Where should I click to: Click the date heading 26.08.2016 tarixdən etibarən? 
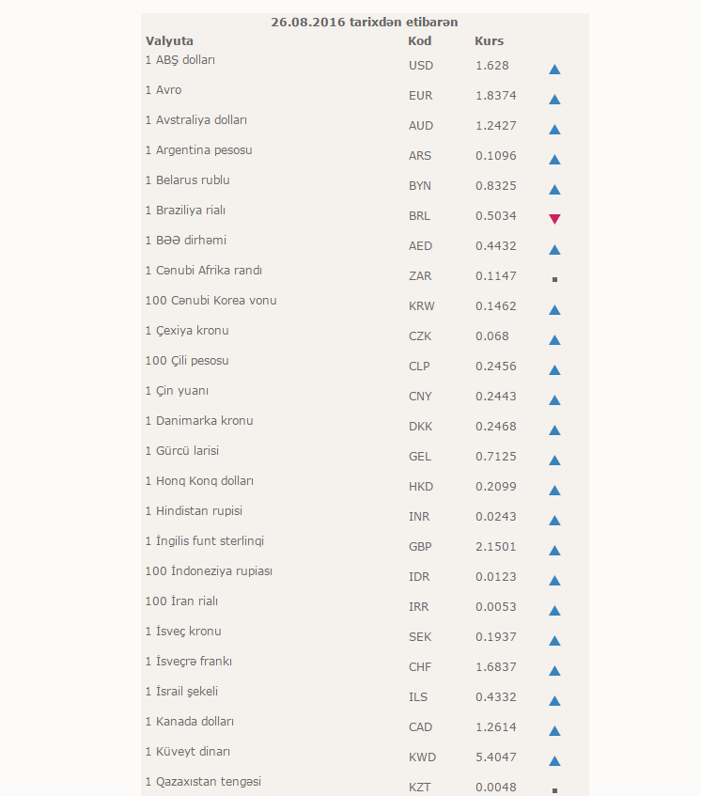click(x=365, y=22)
